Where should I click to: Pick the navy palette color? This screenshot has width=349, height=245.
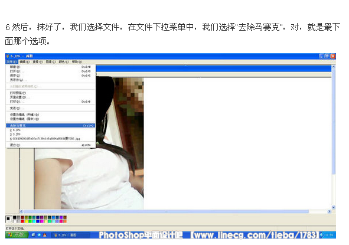[38, 217]
